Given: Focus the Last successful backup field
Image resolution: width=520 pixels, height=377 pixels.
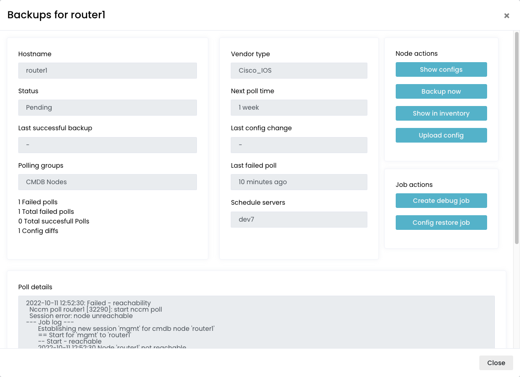Looking at the screenshot, I should tap(107, 145).
